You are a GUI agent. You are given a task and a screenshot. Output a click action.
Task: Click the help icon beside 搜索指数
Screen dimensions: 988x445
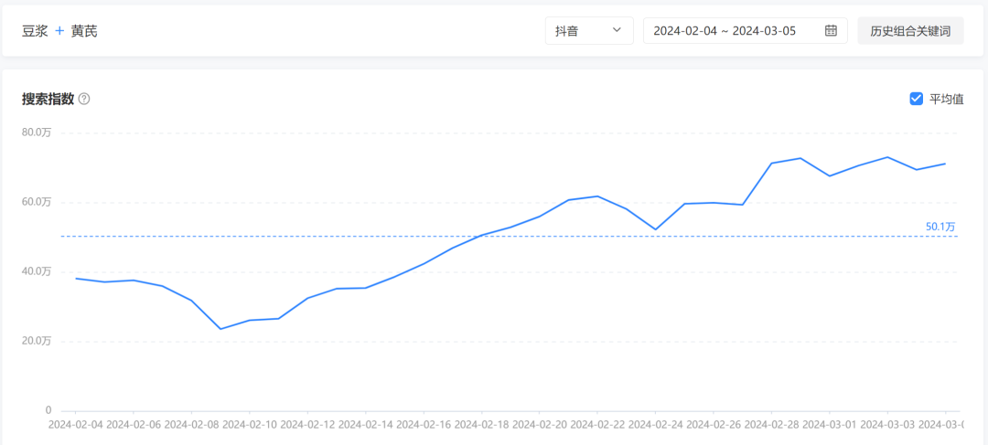84,99
